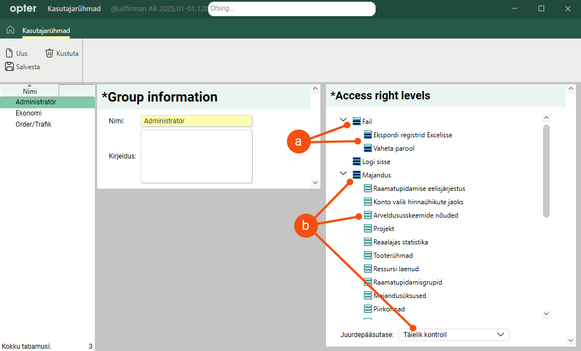The image size is (581, 351).
Task: Click the Otsing search box
Action: [291, 9]
